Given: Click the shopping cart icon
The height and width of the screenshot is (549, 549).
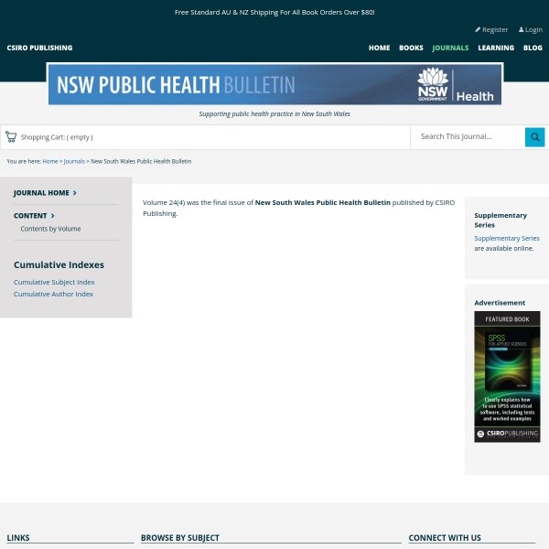Looking at the screenshot, I should (x=11, y=137).
